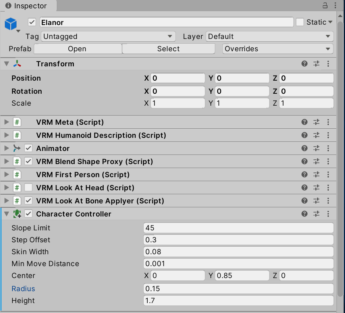Disable the Character Controller component checkbox
Screen dimensions: 345x313
[29, 214]
